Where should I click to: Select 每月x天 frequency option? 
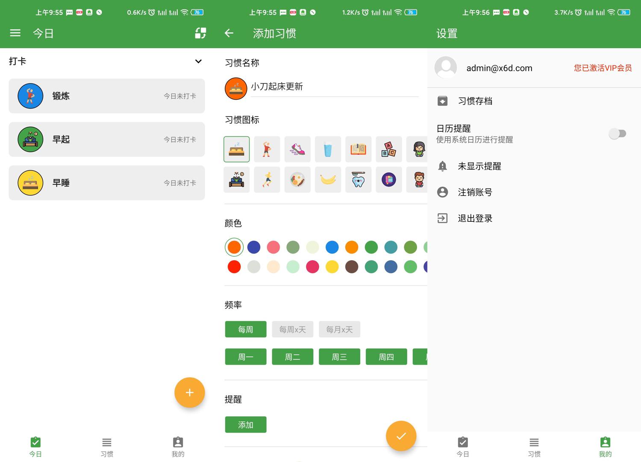(x=339, y=329)
